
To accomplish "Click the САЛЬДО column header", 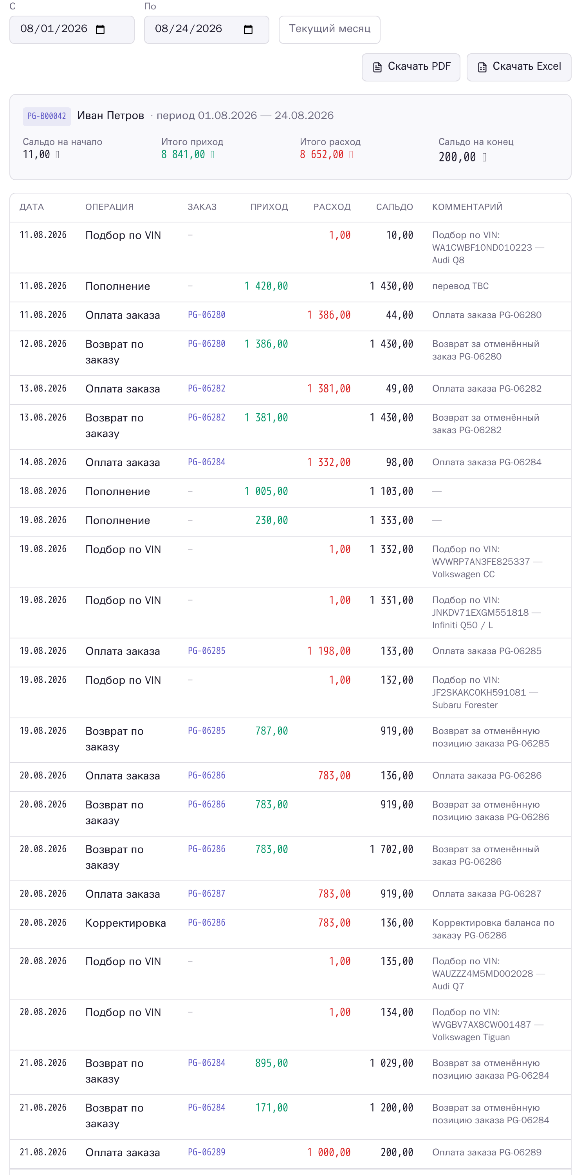I will coord(395,207).
